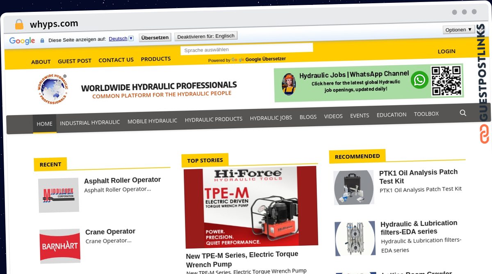Viewport: 492px width, 274px height.
Task: Open the Deutsch language dropdown arrow
Action: click(x=131, y=38)
